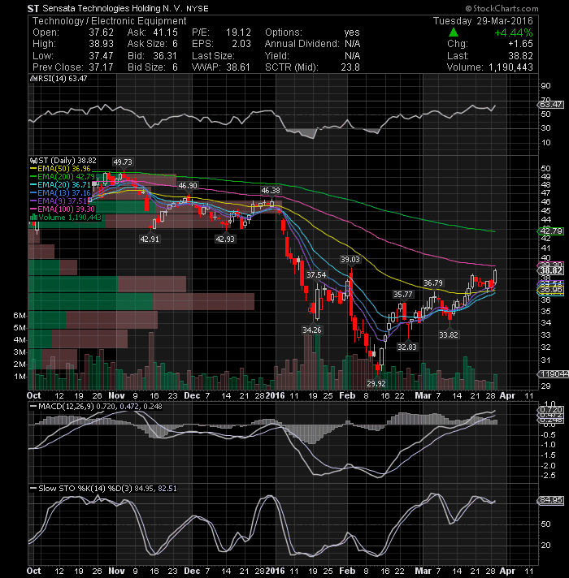
Task: Click the Slow STO %K(14) %D(3) label
Action: click(85, 489)
